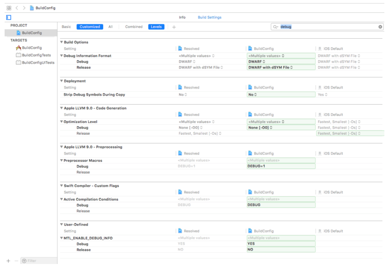Switch to the Build Settings tab

[x=209, y=17]
